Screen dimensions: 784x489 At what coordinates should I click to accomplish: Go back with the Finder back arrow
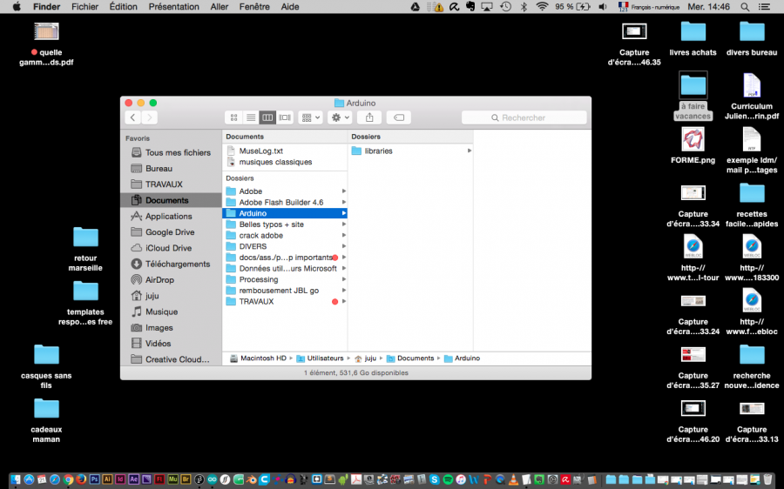click(x=132, y=117)
